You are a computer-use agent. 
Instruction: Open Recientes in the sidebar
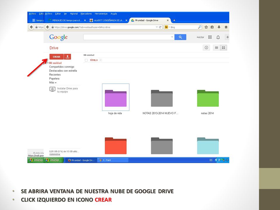pyautogui.click(x=55, y=75)
